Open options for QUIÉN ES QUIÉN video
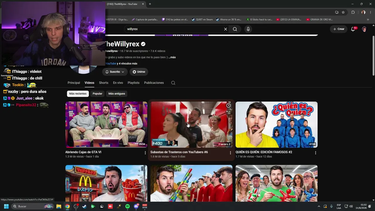Viewport: 375px width, 211px height. (315, 153)
